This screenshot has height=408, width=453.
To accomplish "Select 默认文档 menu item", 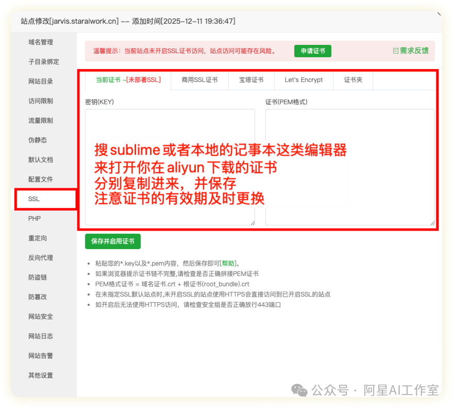I will (40, 160).
